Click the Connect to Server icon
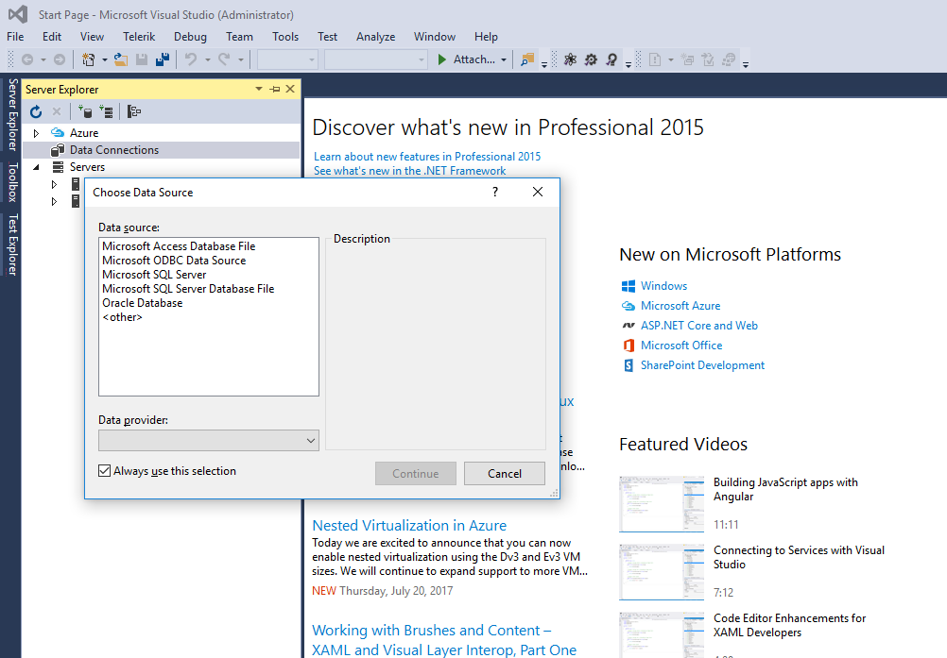The image size is (947, 658). (x=106, y=111)
